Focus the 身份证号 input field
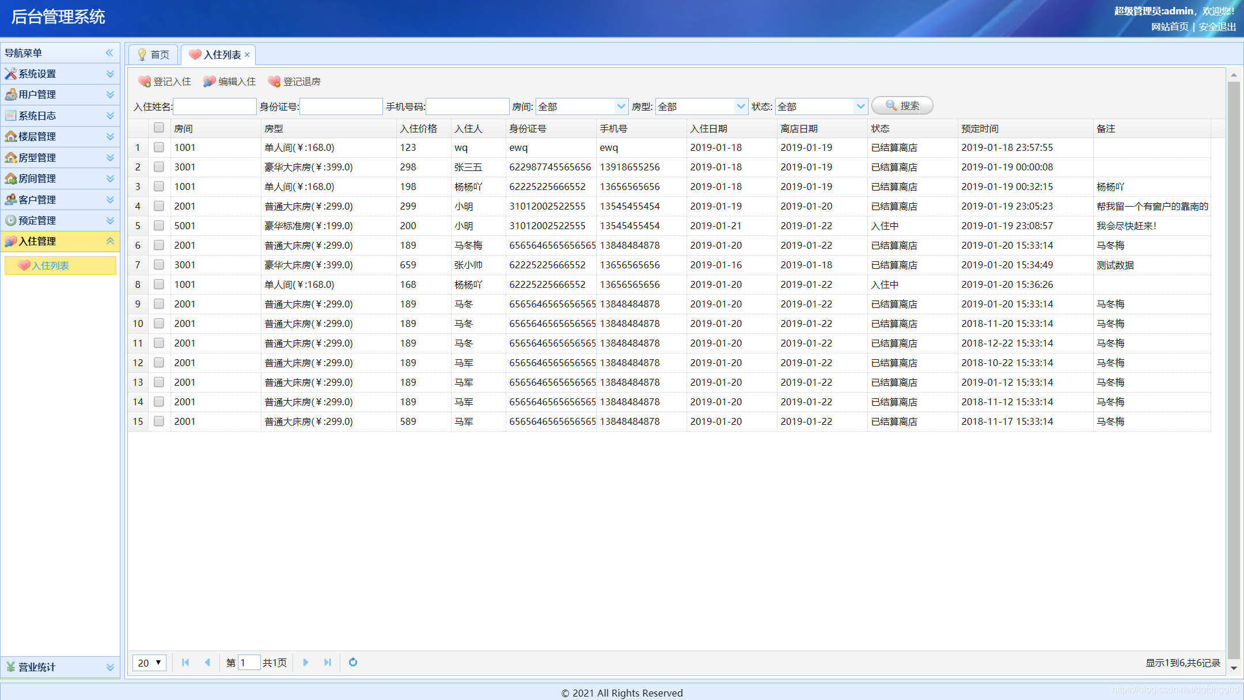1244x700 pixels. 341,106
